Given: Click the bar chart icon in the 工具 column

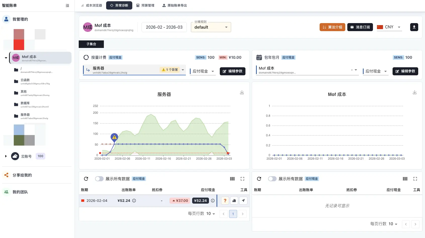Looking at the screenshot, I should click(x=234, y=201).
